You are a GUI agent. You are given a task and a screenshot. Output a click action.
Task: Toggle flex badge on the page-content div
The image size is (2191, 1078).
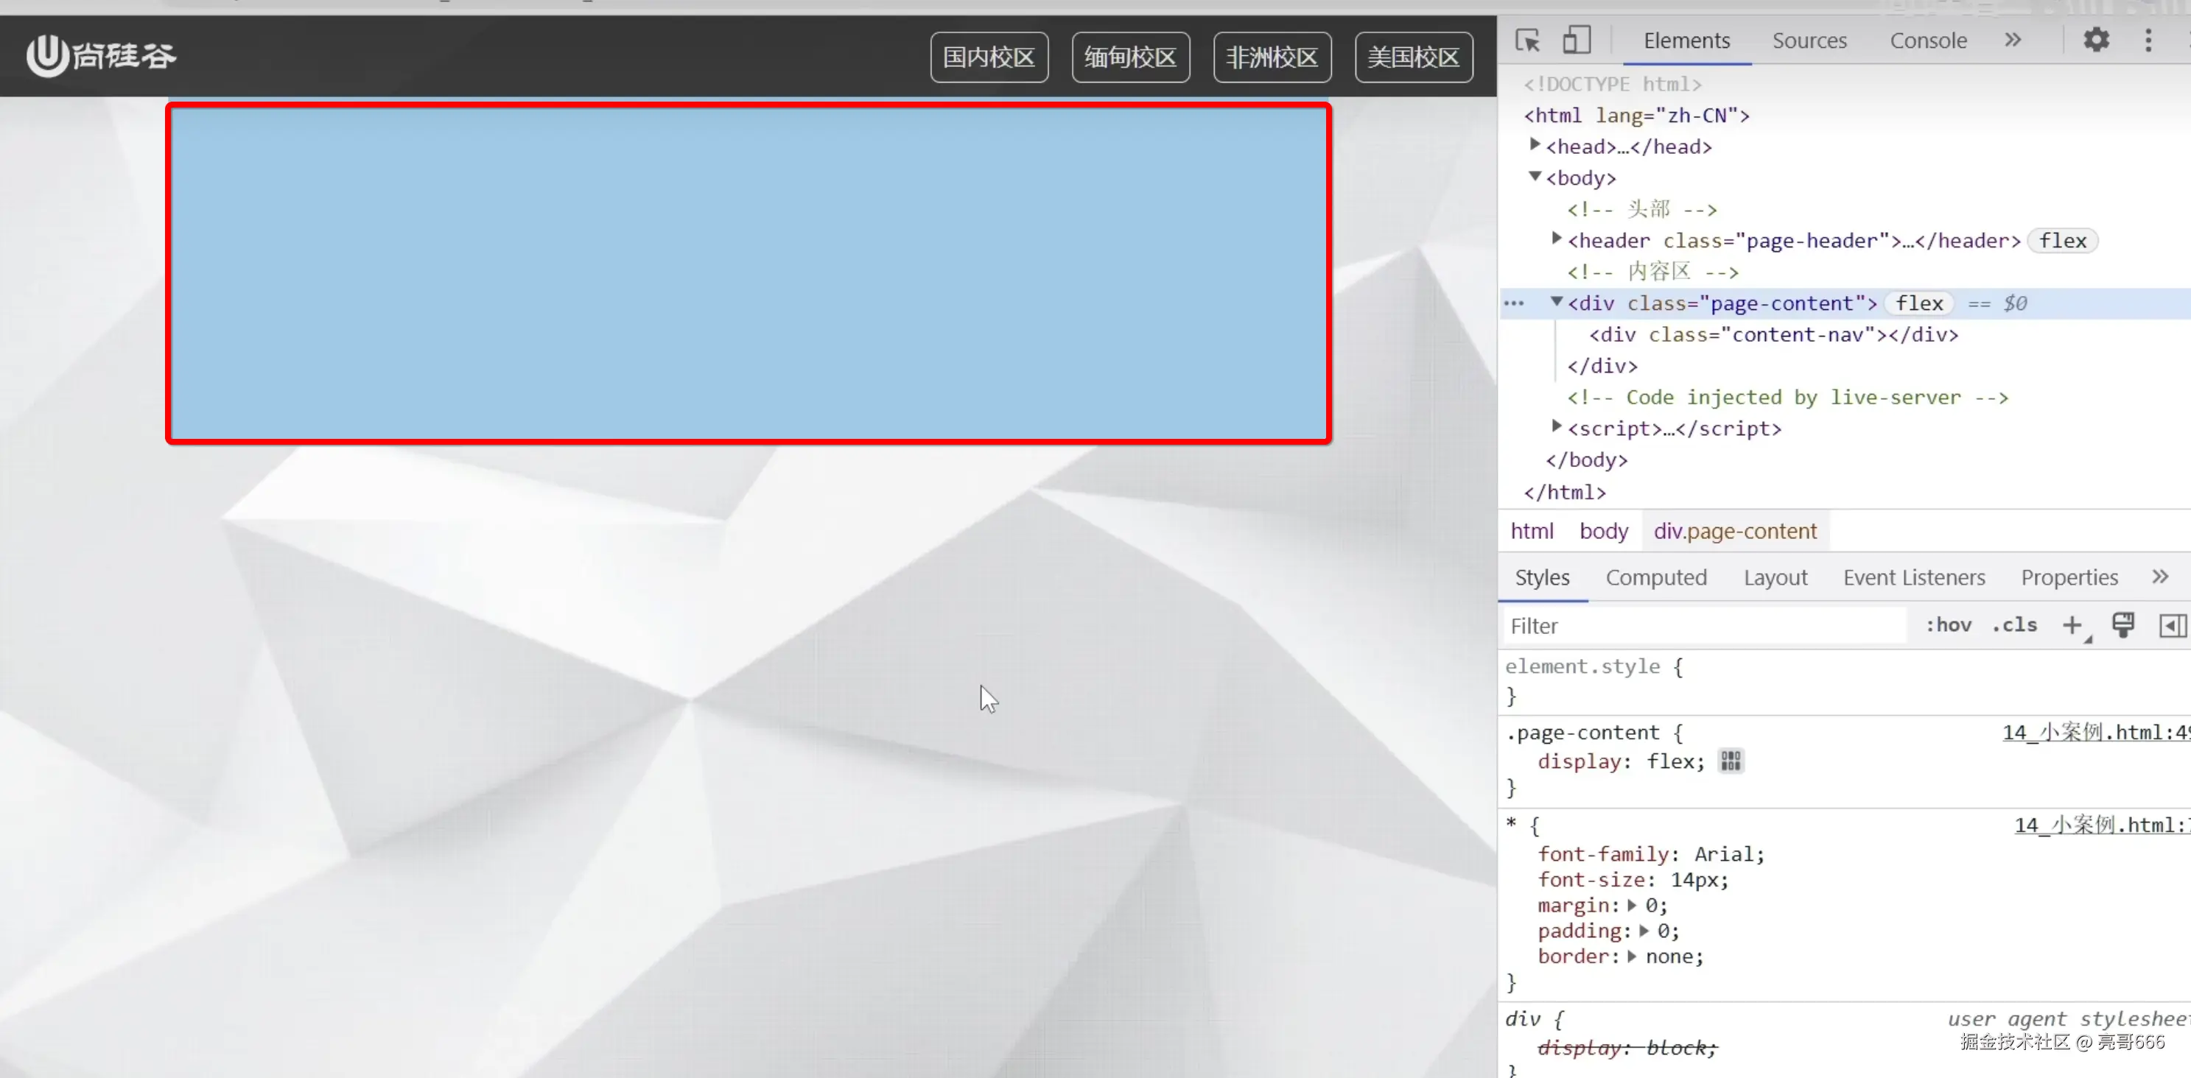pyautogui.click(x=1919, y=303)
